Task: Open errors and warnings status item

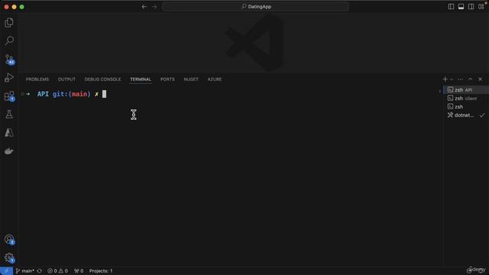Action: click(57, 271)
